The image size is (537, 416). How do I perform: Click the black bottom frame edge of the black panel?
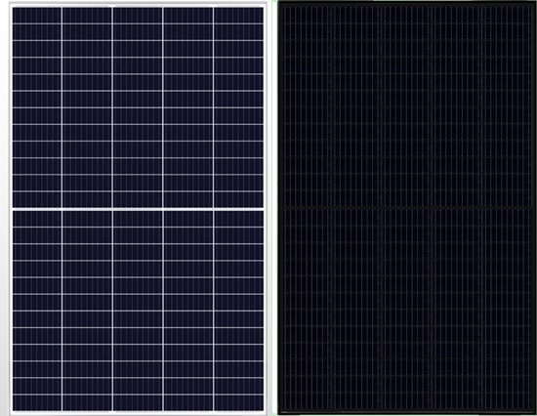[x=407, y=411]
